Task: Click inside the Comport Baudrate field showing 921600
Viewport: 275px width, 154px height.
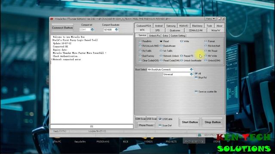Action: [109, 30]
